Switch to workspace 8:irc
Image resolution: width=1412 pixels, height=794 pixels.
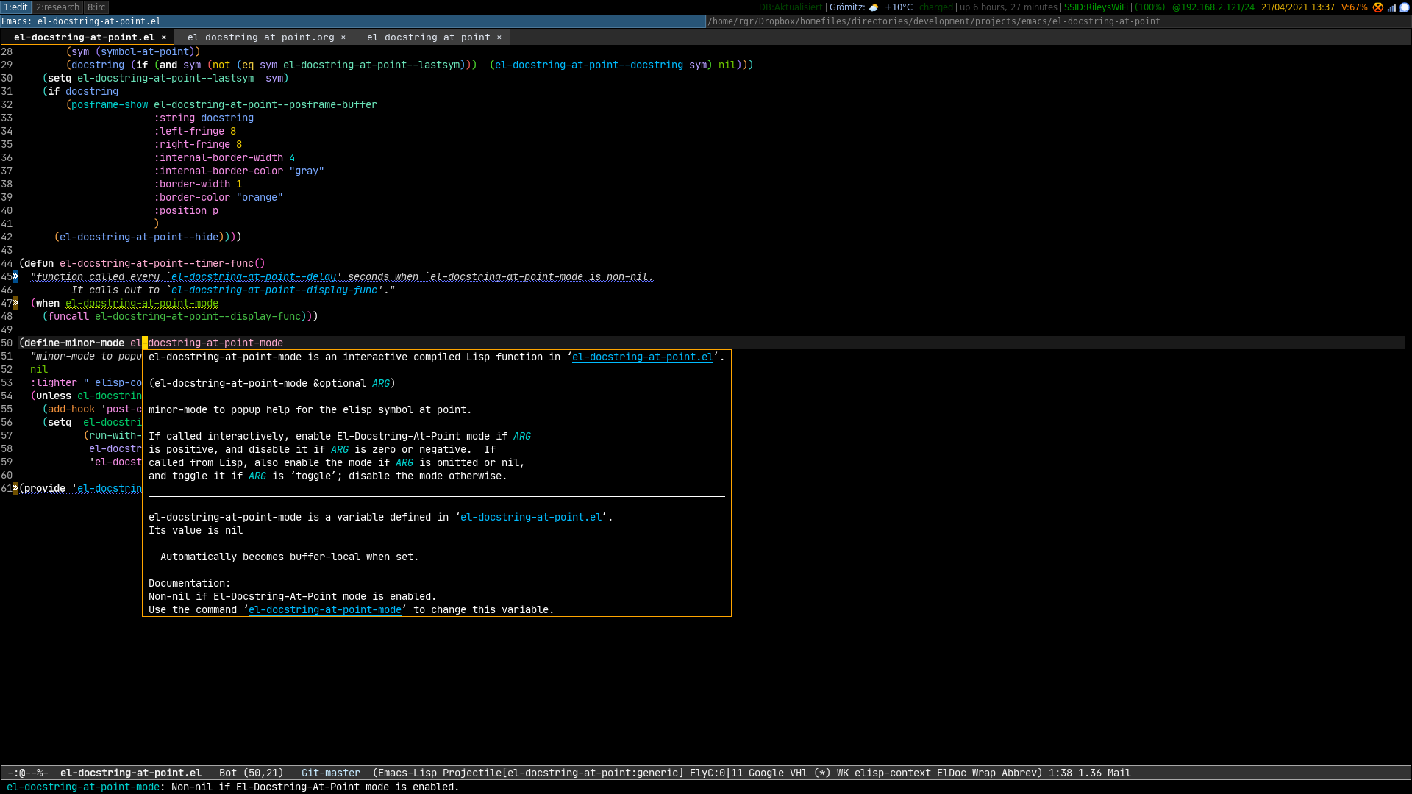tap(96, 7)
